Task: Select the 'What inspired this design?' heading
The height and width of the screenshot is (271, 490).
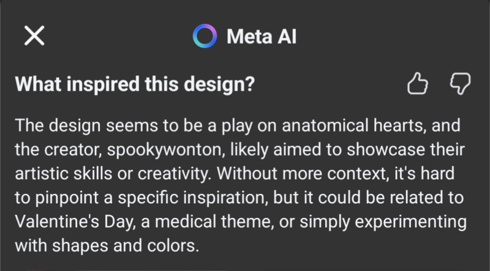Action: point(135,84)
